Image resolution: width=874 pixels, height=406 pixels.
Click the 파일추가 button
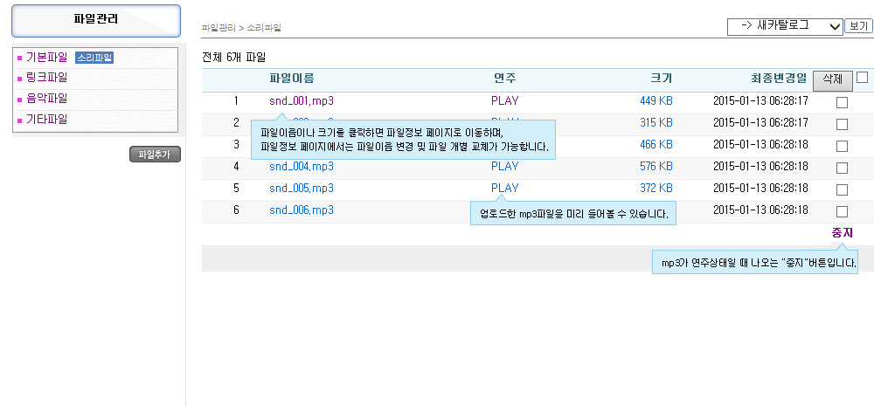155,155
